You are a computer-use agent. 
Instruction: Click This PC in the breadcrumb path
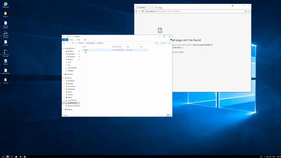(81, 43)
